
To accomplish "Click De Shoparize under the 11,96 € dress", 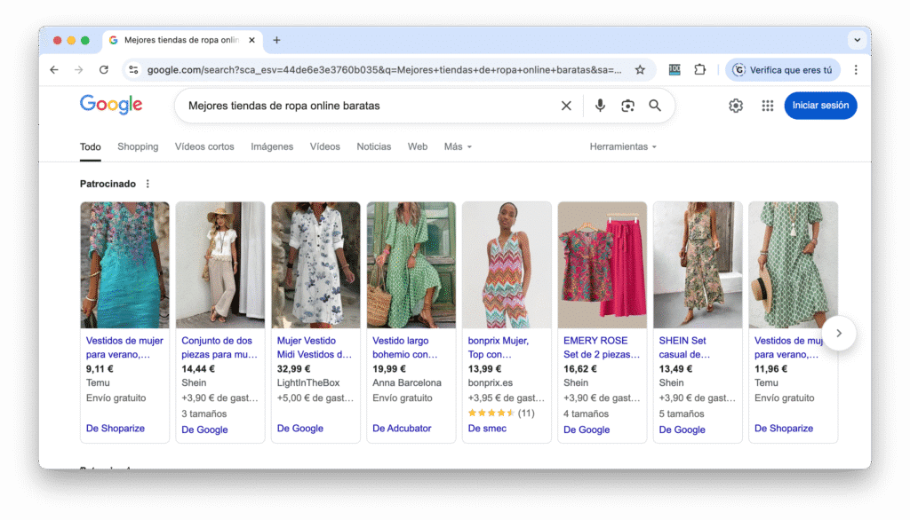I will coord(784,429).
